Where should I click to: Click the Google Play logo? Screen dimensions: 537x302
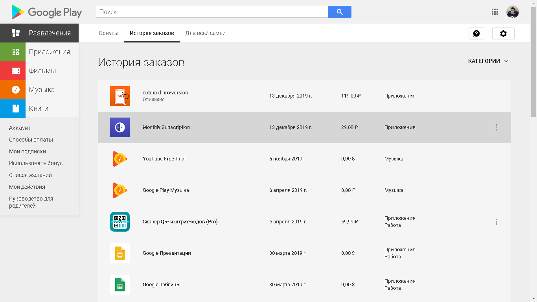(47, 12)
